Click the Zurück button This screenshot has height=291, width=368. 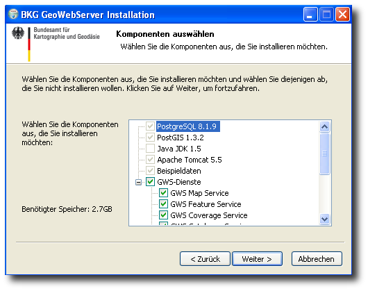pos(205,259)
